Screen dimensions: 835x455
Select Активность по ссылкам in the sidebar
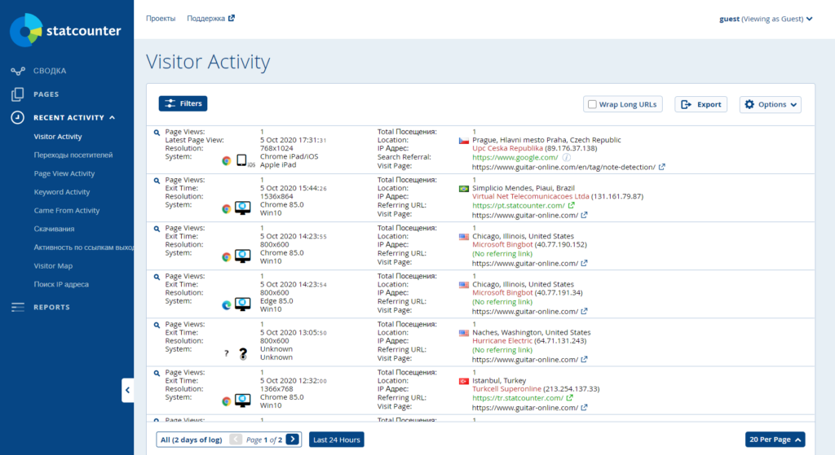[84, 247]
